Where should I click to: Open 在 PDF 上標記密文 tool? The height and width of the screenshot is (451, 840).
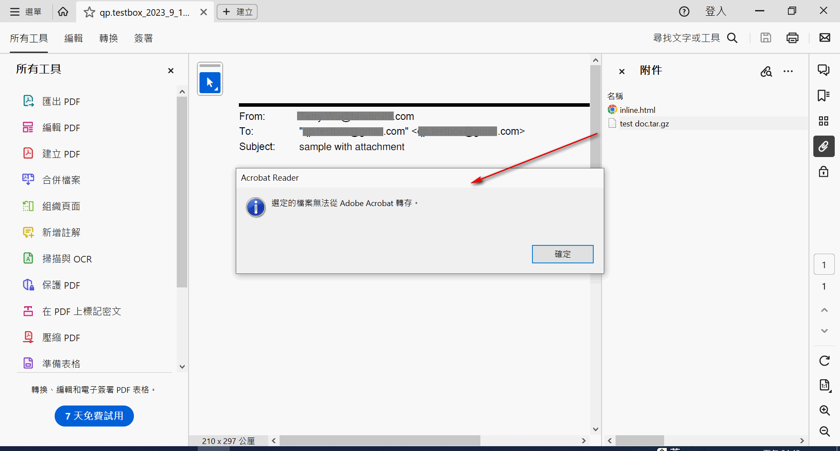click(x=72, y=311)
